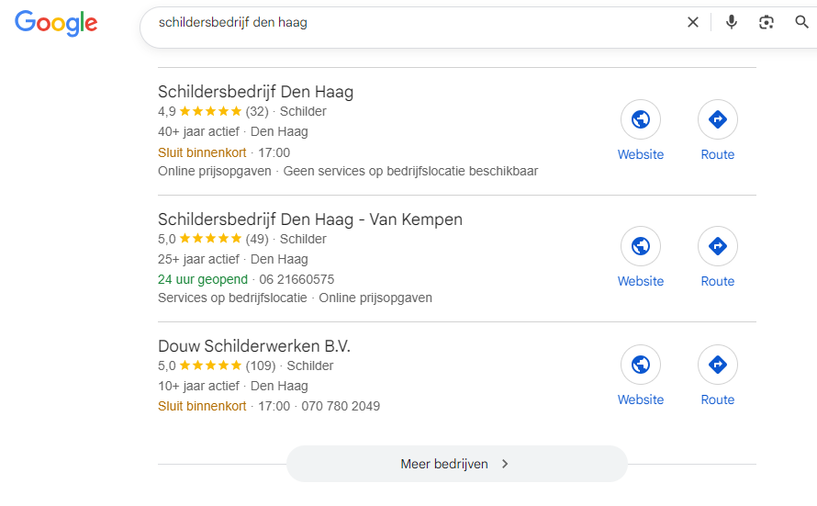Clear the search box text
Image resolution: width=817 pixels, height=506 pixels.
pos(693,22)
